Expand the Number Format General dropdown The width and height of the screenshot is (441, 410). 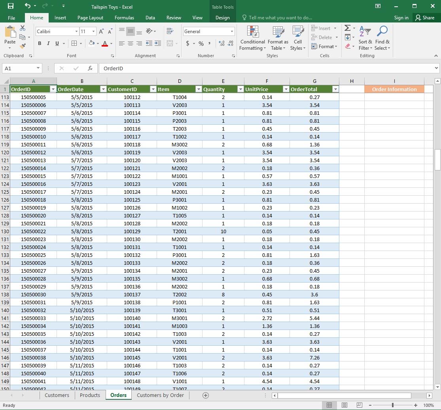click(x=232, y=32)
